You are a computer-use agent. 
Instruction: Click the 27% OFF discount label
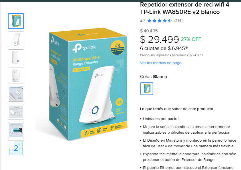tap(191, 39)
